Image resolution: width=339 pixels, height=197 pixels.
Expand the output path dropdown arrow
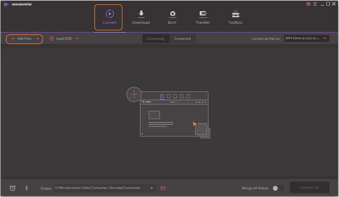[152, 188]
